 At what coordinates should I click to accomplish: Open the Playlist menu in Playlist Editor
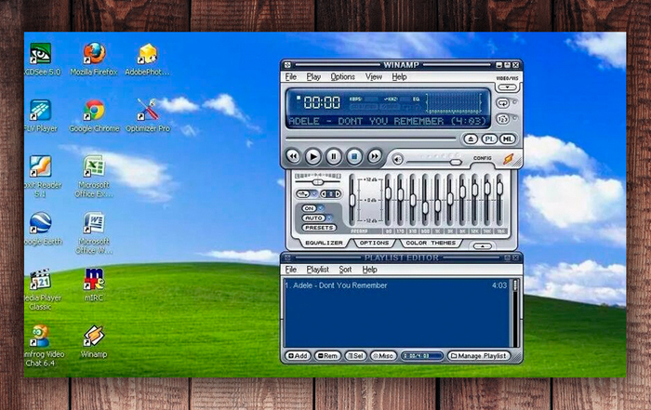click(318, 270)
